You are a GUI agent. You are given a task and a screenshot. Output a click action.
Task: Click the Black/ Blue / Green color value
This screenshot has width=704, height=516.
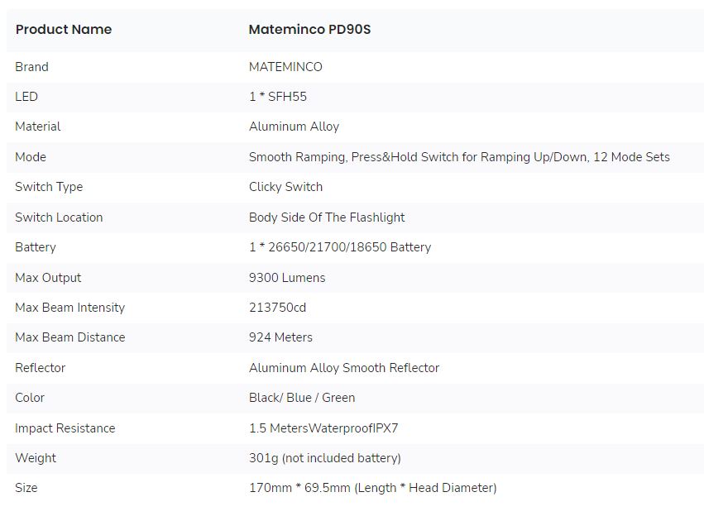pos(302,398)
